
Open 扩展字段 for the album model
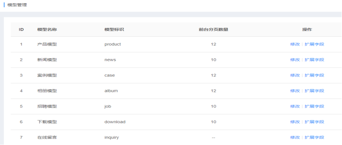(x=314, y=91)
